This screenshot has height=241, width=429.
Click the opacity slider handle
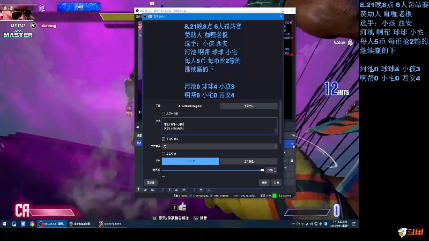point(262,170)
